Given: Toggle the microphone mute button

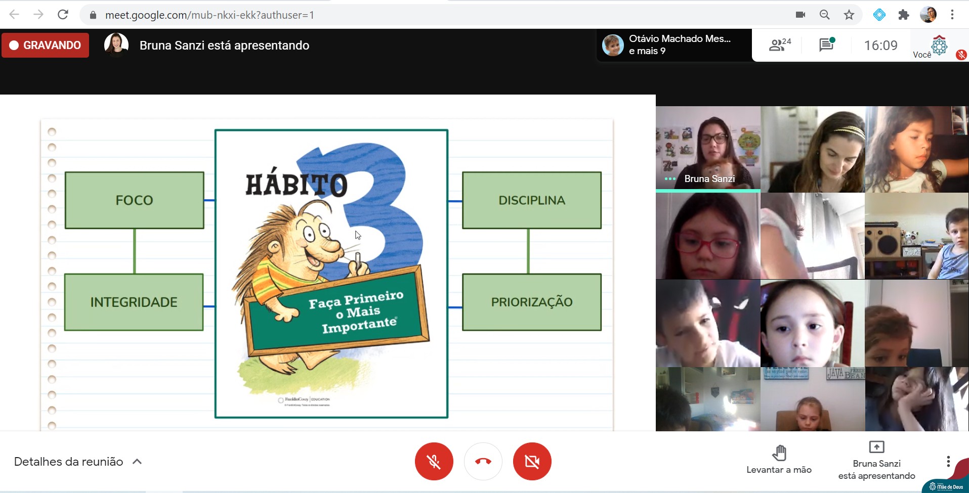Looking at the screenshot, I should click(434, 461).
